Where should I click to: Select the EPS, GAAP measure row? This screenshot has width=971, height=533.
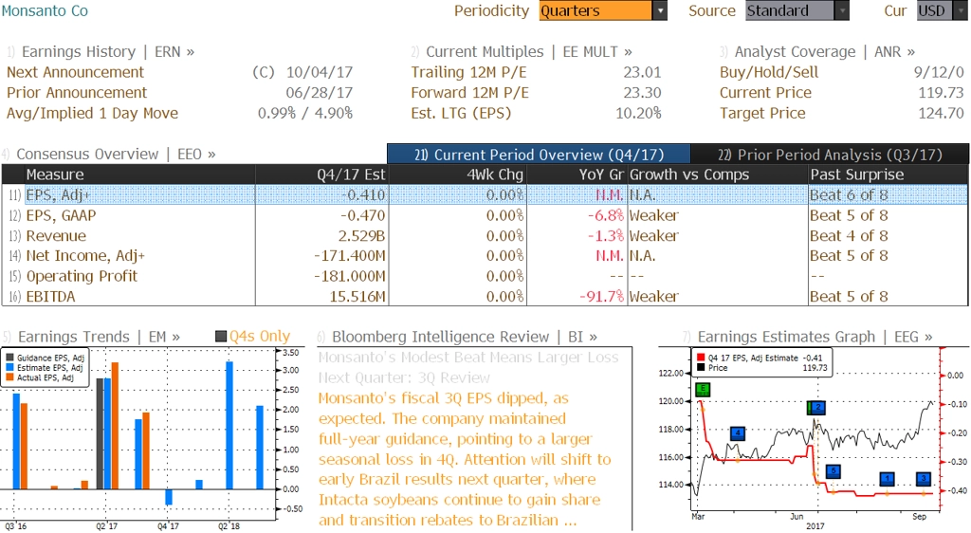click(x=485, y=215)
